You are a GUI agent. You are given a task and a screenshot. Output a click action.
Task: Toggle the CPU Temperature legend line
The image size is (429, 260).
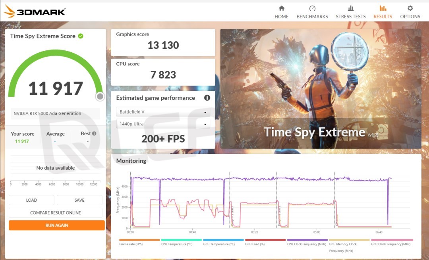pyautogui.click(x=181, y=240)
